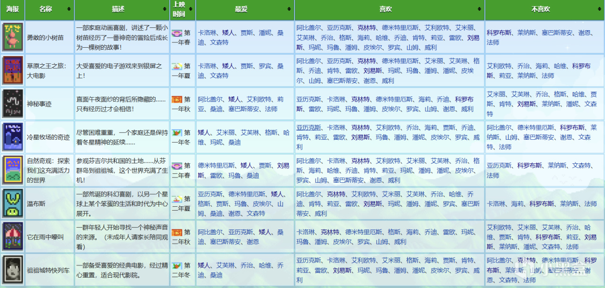
Task: Open 卡洛琳 link in 它在雨中嚎叫 喜欢 cell
Action: click(305, 232)
